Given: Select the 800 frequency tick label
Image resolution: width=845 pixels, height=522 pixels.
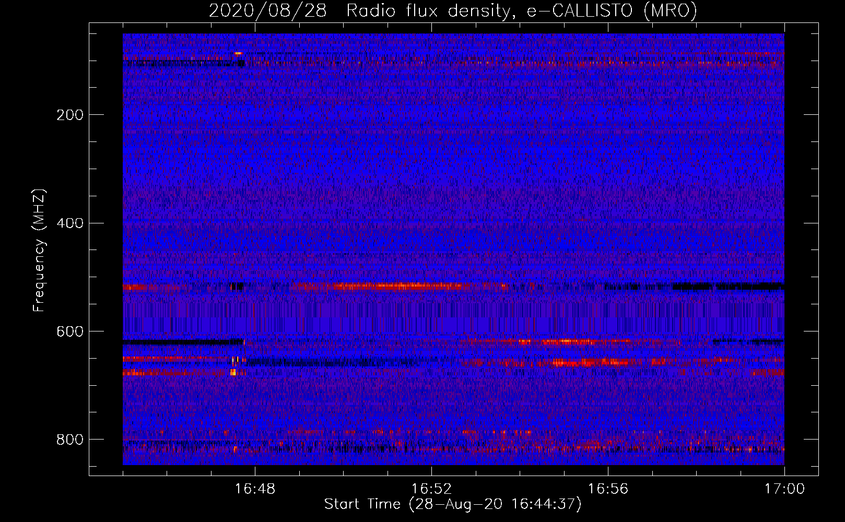Looking at the screenshot, I should (70, 440).
